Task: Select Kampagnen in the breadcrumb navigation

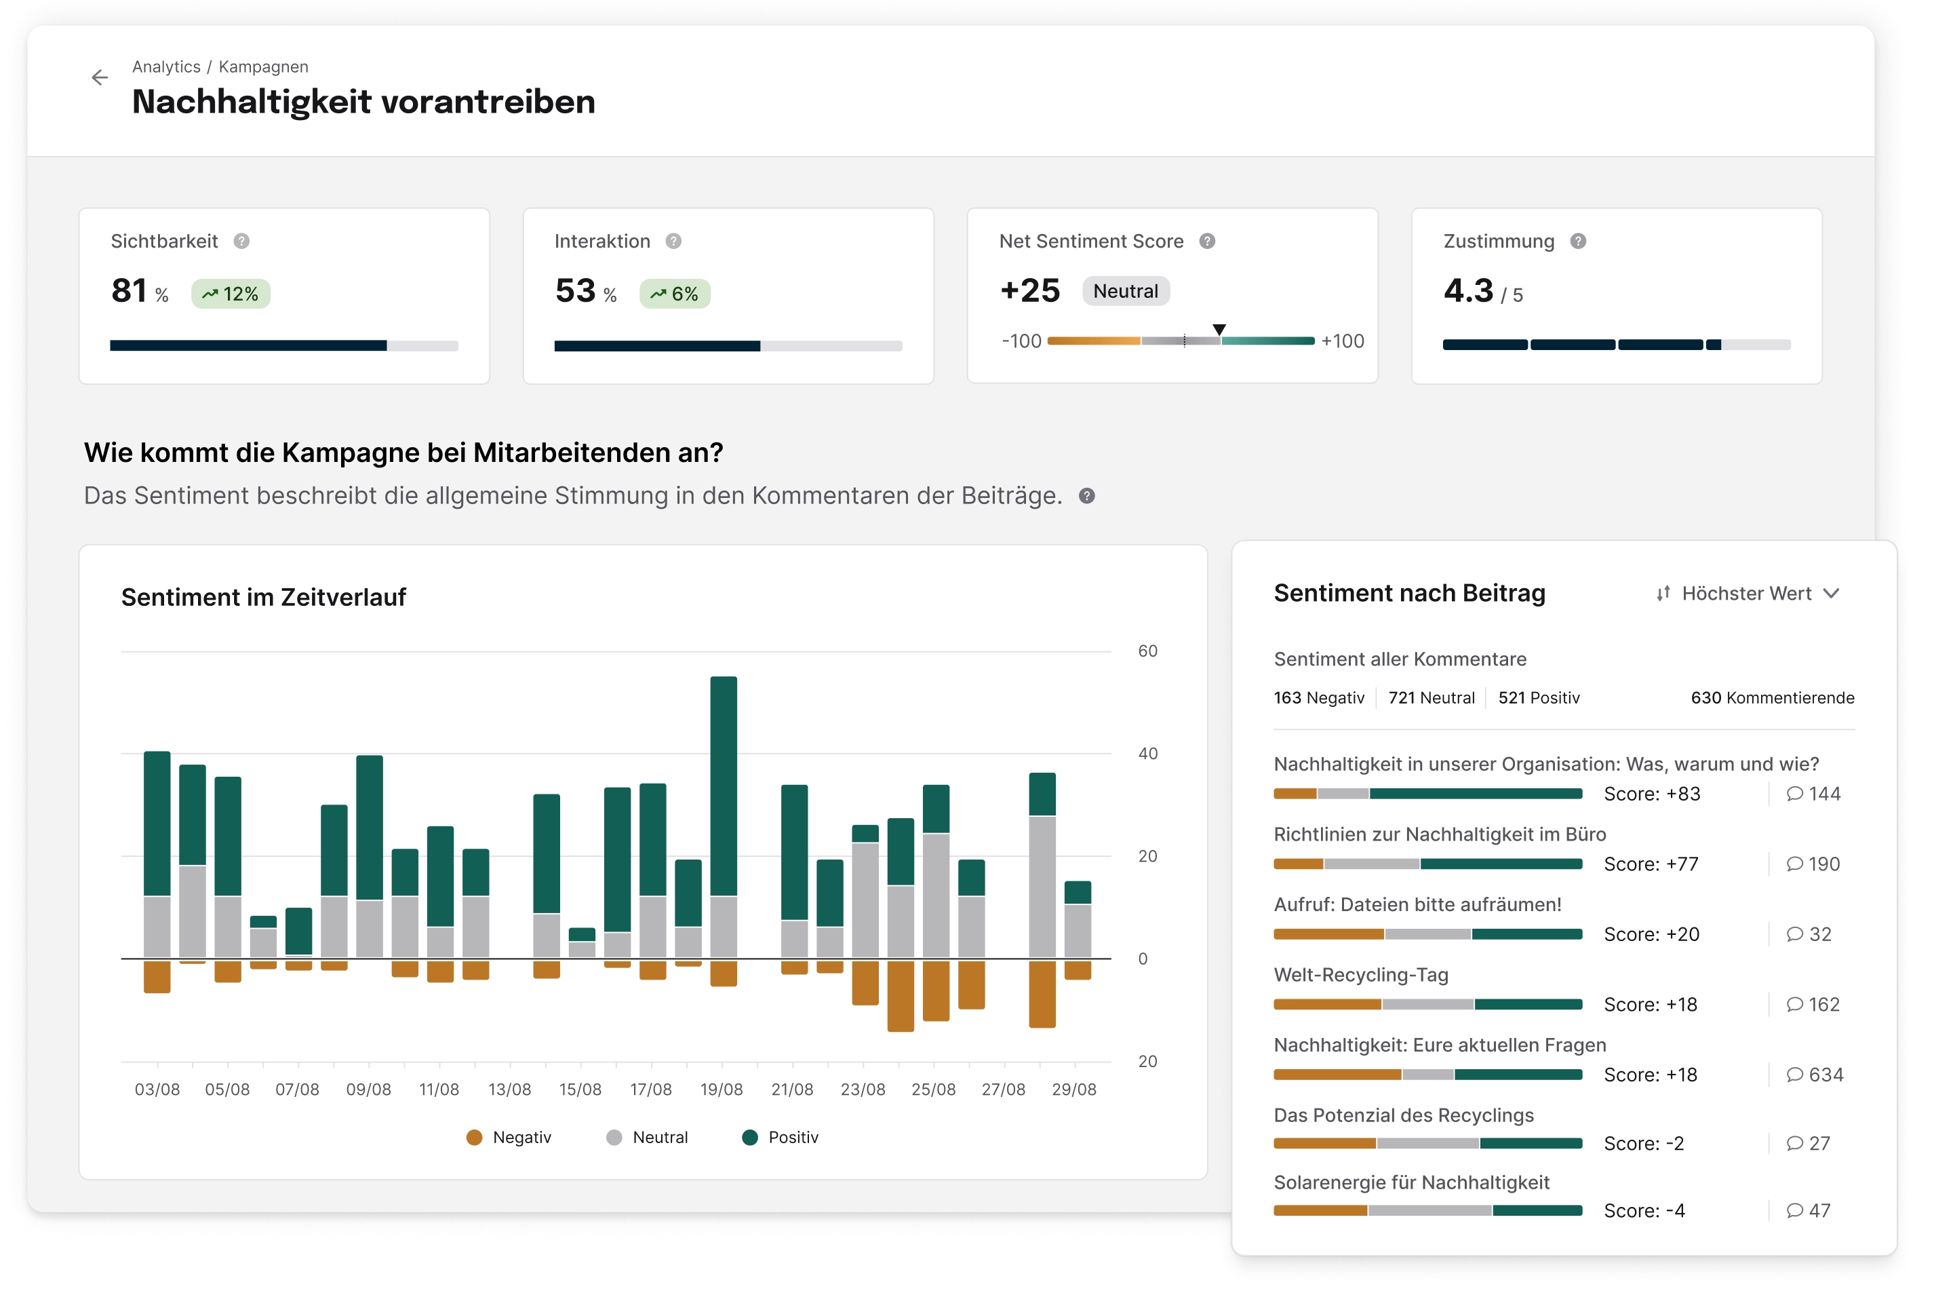Action: click(264, 66)
